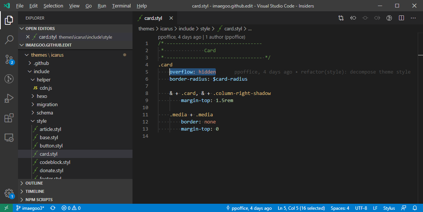Open Manage gear menu with update badge
Screen dimensions: 423x212
pos(9,193)
